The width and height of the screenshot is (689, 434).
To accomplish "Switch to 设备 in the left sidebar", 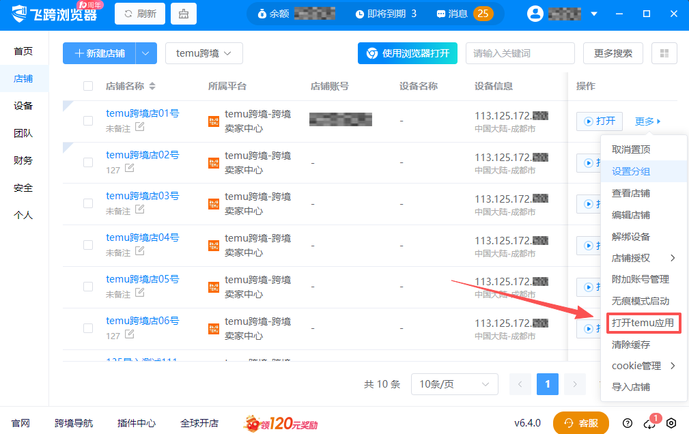I will (x=23, y=106).
